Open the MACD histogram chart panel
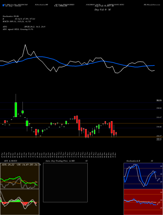Viewport: 163px width, 215px height. [x=20, y=202]
